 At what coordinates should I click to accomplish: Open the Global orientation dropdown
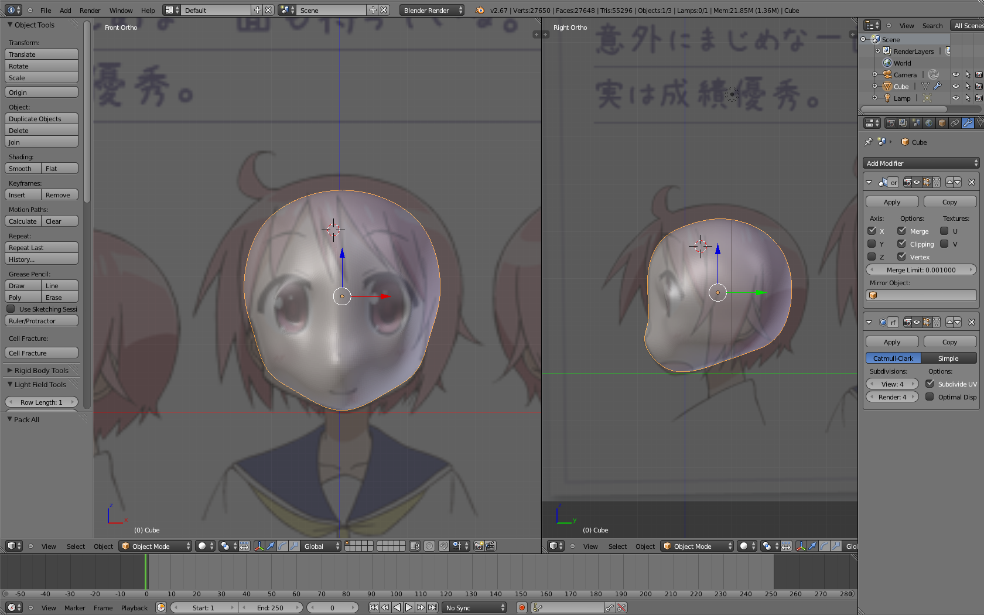320,546
